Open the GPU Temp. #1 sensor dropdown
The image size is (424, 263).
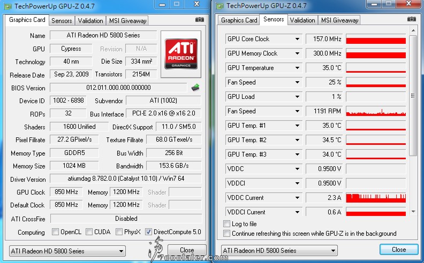click(297, 126)
